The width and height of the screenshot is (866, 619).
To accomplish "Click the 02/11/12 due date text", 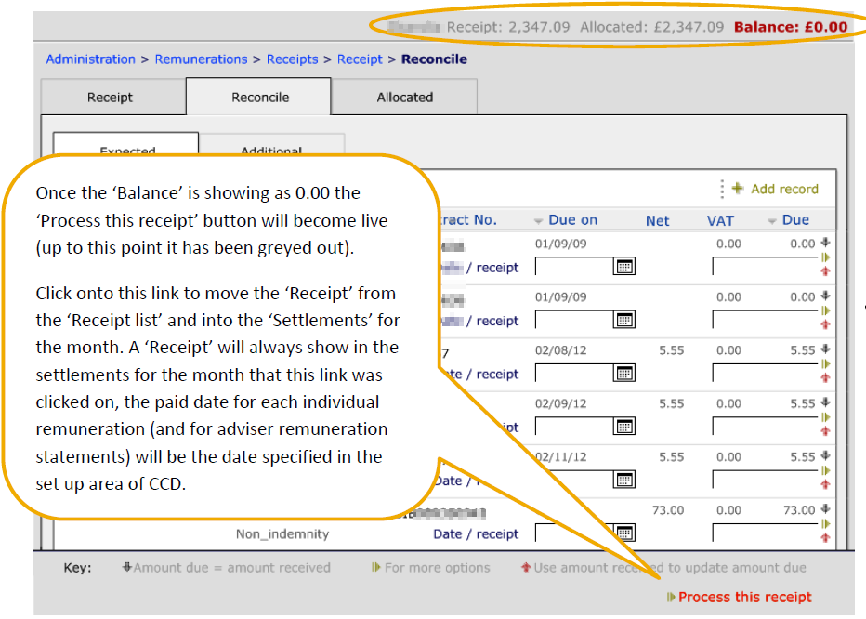I will coord(561,457).
